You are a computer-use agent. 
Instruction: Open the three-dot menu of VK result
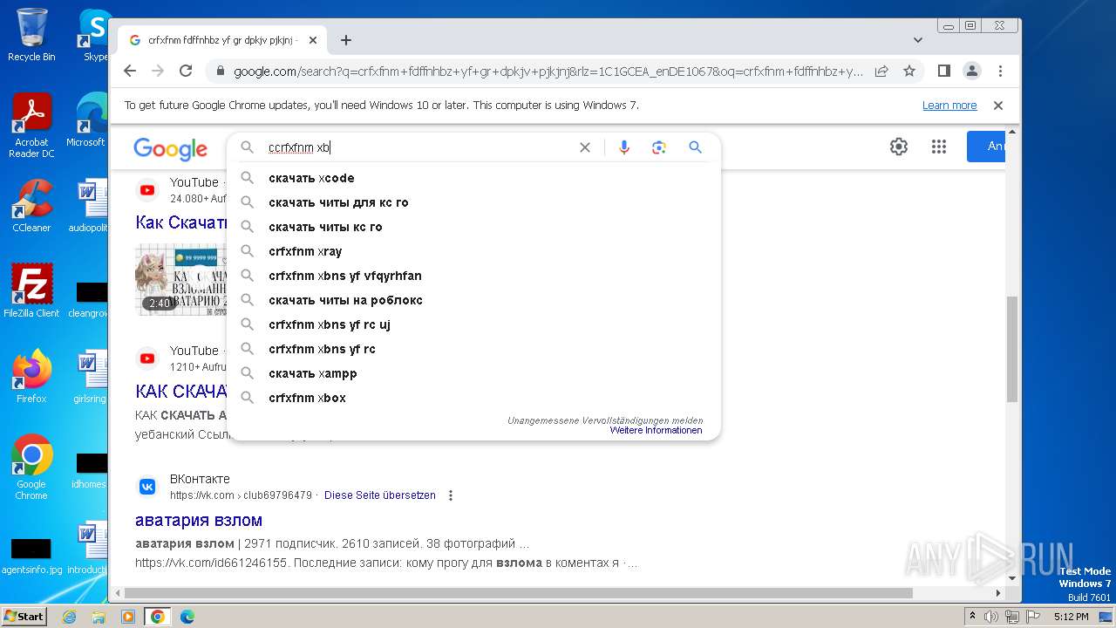pos(451,495)
